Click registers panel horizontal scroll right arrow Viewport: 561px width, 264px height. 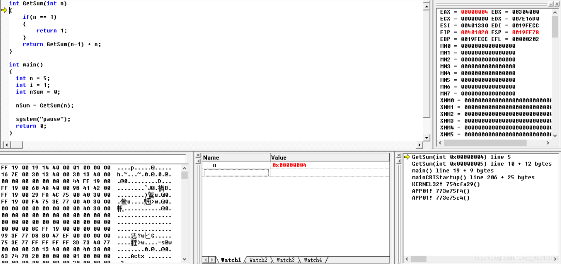[x=548, y=143]
